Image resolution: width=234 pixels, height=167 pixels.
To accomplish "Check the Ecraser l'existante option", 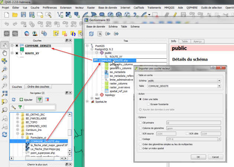I will click(x=148, y=104).
